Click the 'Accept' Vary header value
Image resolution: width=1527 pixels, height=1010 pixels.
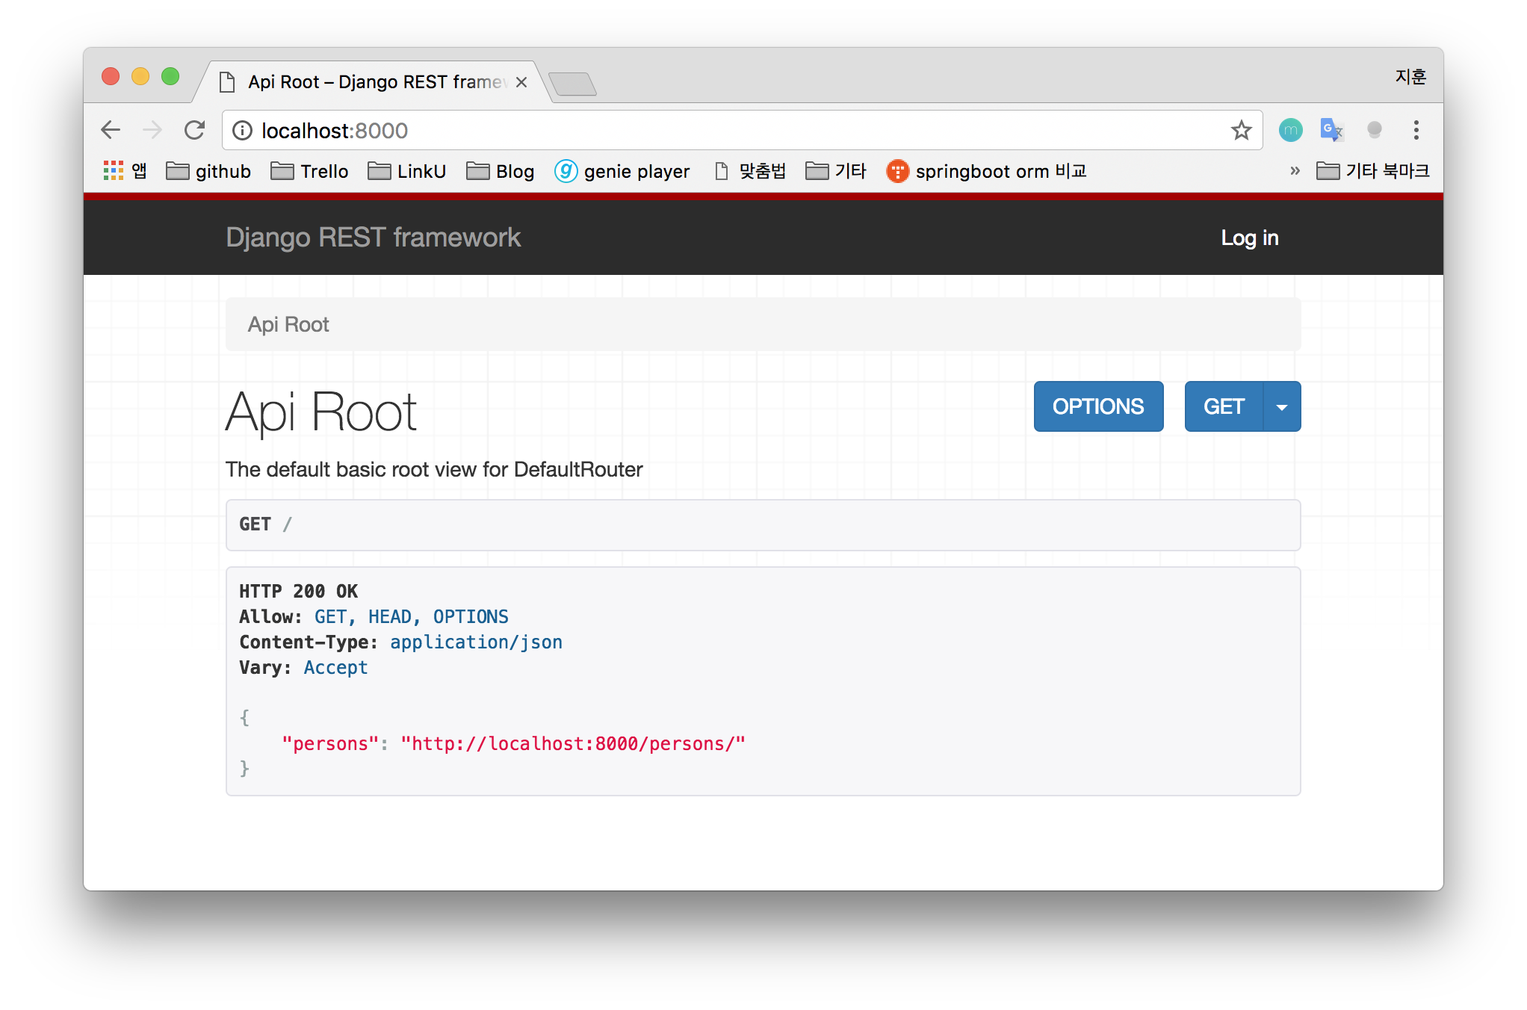[x=335, y=668]
